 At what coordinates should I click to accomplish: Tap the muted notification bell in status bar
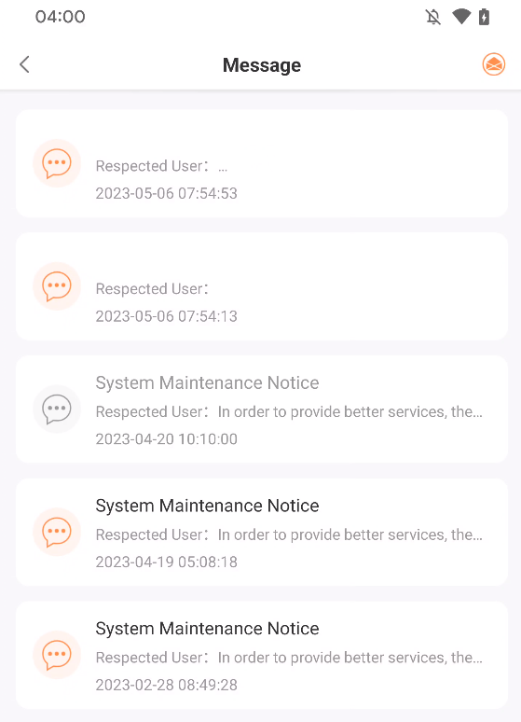[x=432, y=17]
